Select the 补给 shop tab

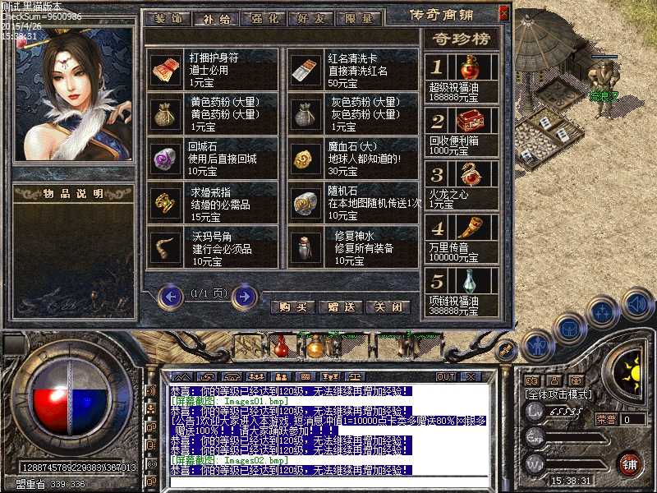click(x=217, y=18)
